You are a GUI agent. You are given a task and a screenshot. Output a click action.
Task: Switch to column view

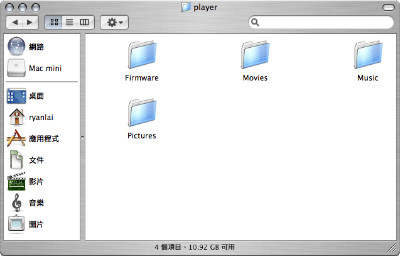[85, 23]
